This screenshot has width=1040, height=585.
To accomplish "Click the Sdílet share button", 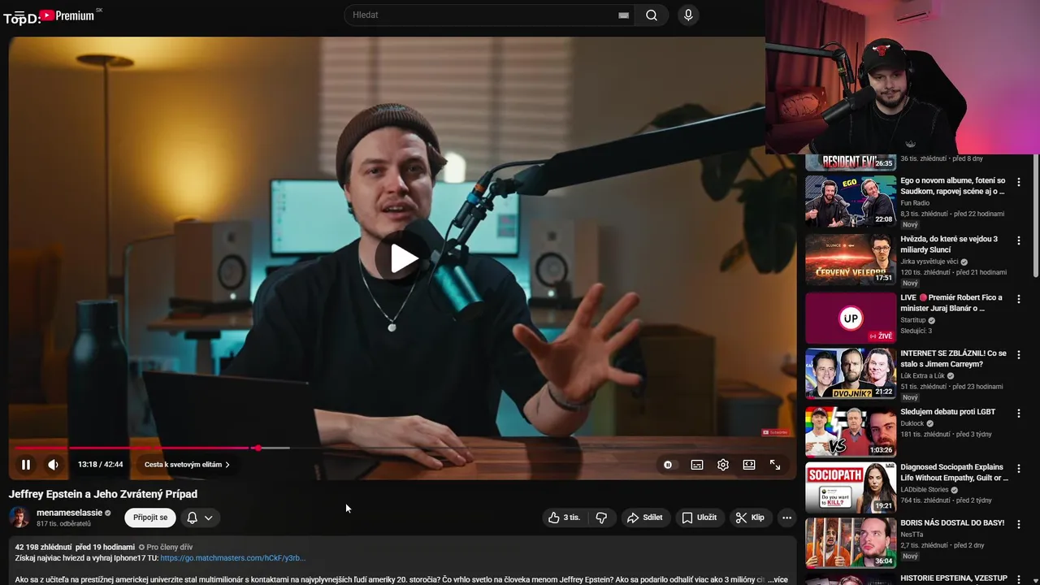I will (x=645, y=518).
